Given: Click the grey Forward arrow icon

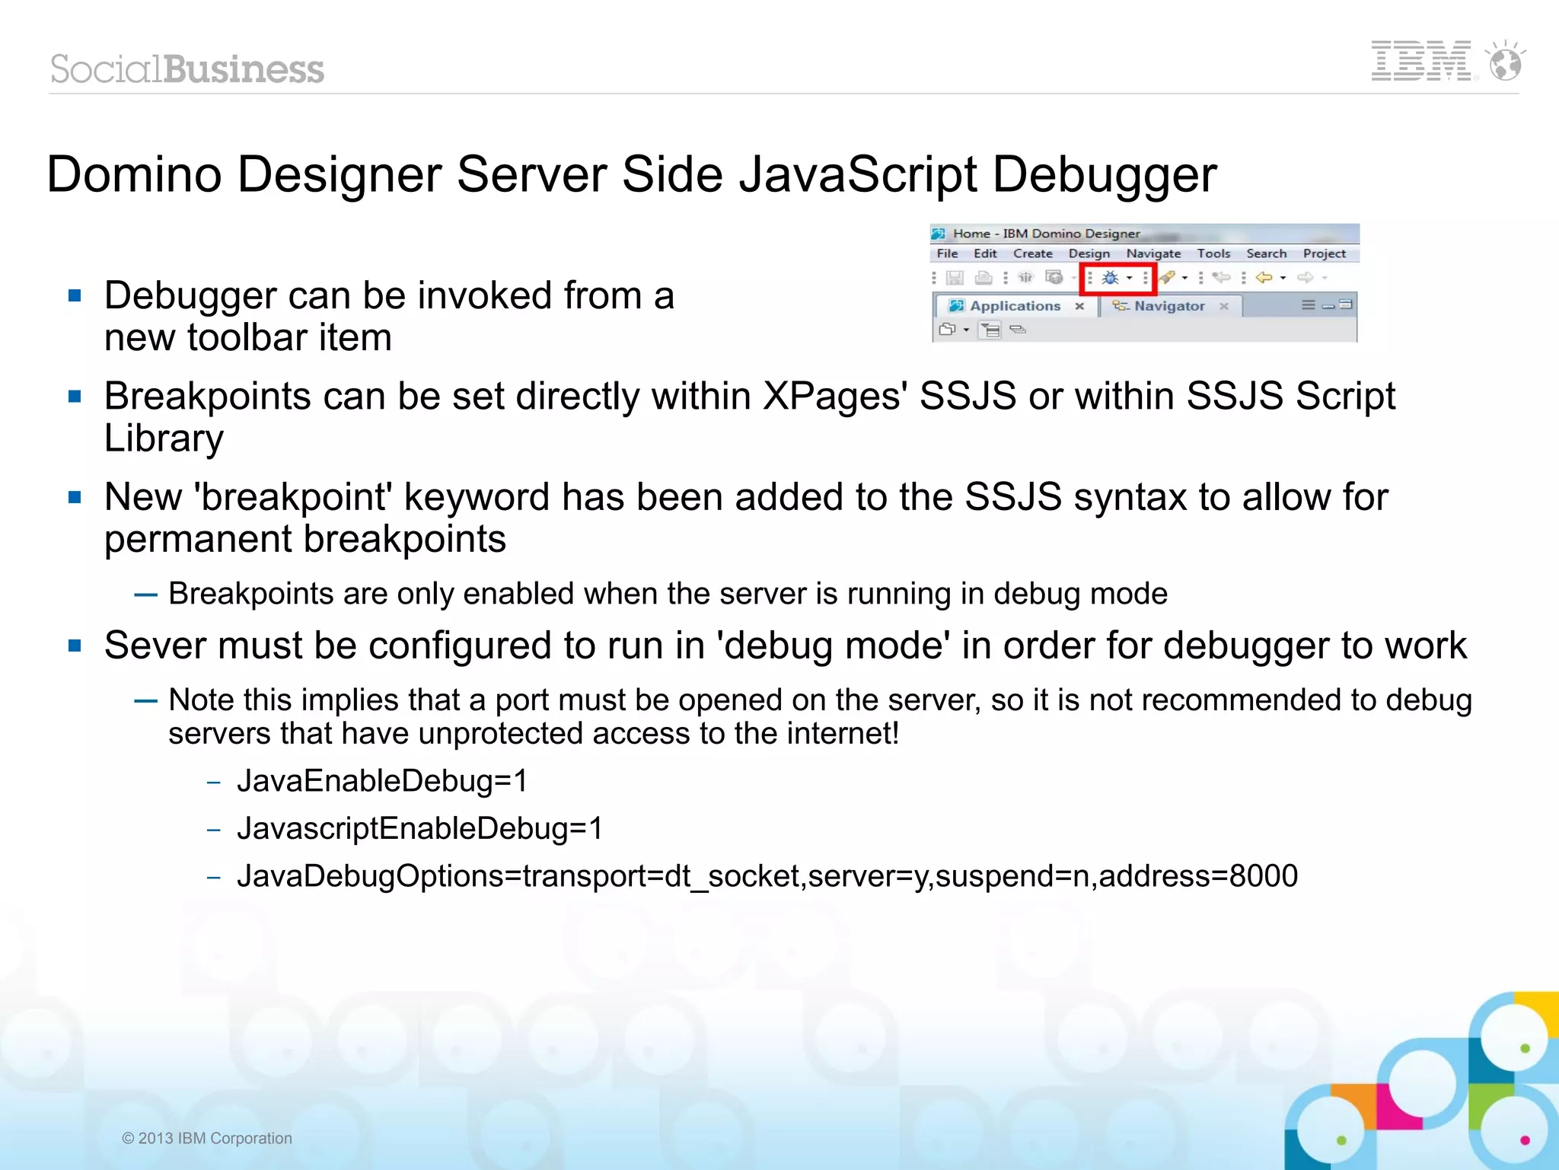Looking at the screenshot, I should coord(1306,277).
